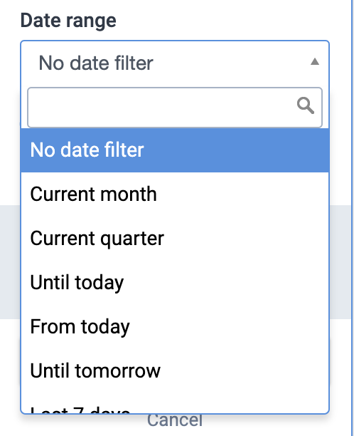Focus the dropdown's search text field

point(175,108)
